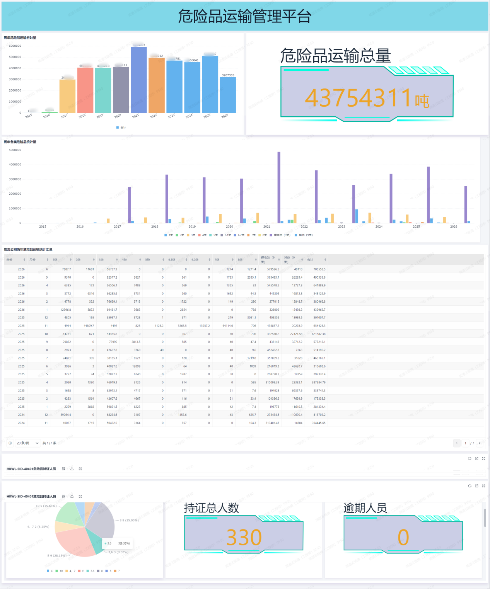Go to the next table page

(x=480, y=443)
